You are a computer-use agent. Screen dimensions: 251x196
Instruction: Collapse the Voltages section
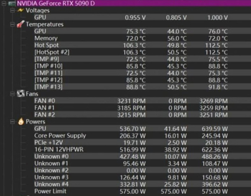pyautogui.click(x=13, y=11)
